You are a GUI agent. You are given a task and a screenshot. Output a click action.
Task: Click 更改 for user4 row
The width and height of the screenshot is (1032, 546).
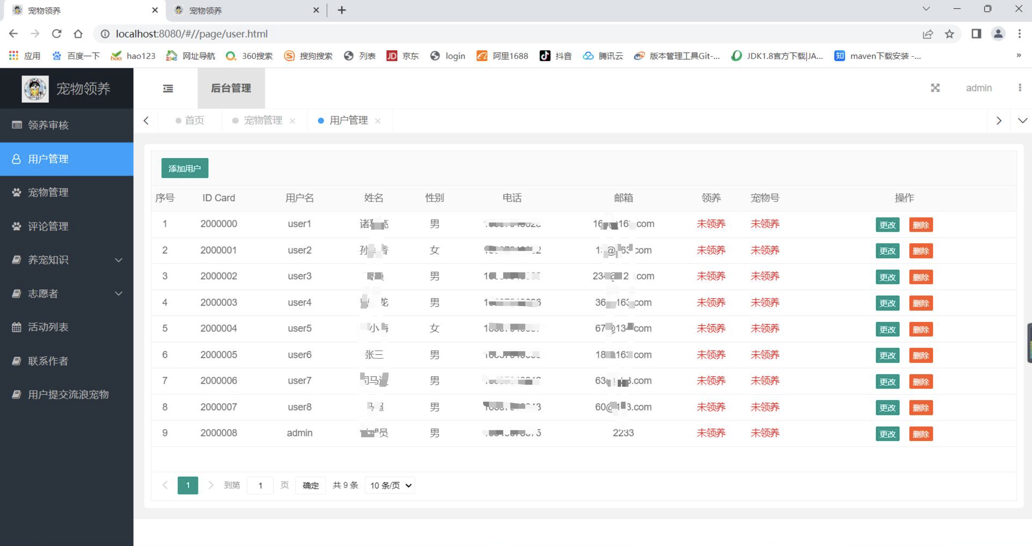click(x=888, y=303)
